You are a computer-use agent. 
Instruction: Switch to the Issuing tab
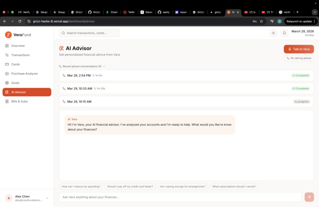pos(182,12)
